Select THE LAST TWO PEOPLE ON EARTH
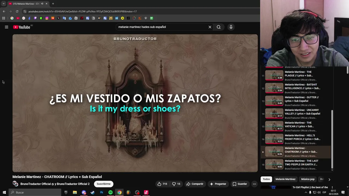The width and height of the screenshot is (349, 196). click(x=296, y=164)
